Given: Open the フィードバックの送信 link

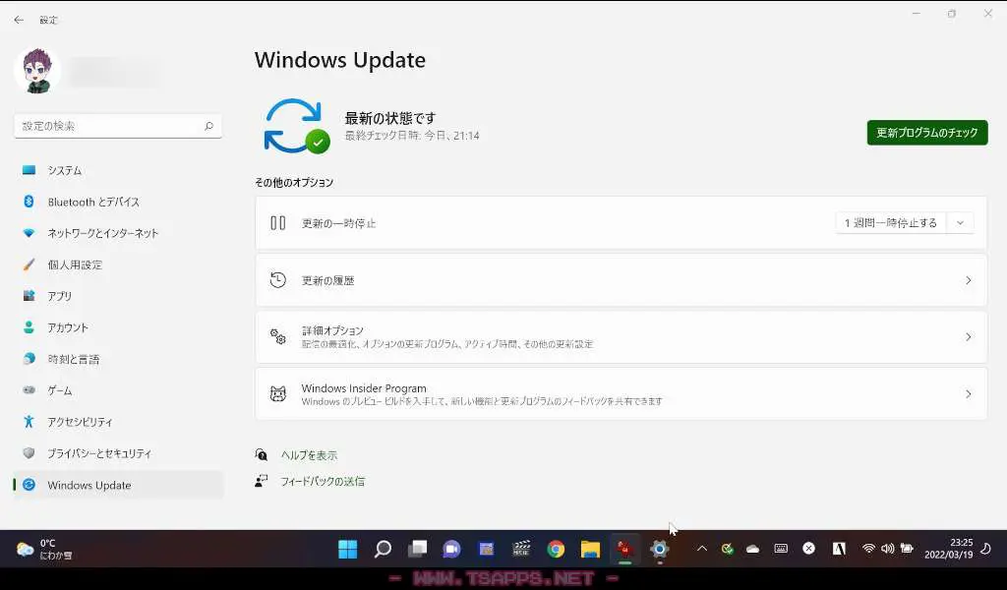Looking at the screenshot, I should [x=320, y=481].
